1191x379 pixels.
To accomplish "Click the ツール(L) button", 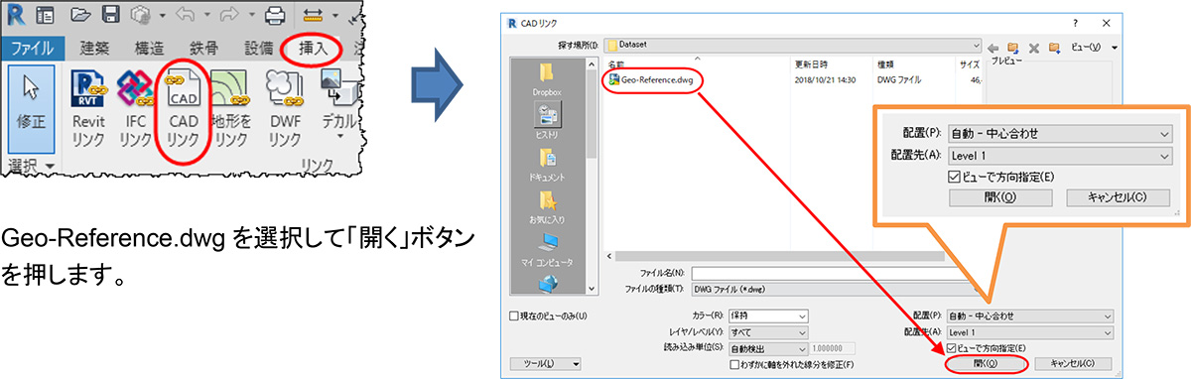I will pos(545,364).
